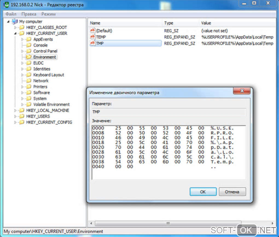
Task: Expand the AppEvents key
Action: 22,39
